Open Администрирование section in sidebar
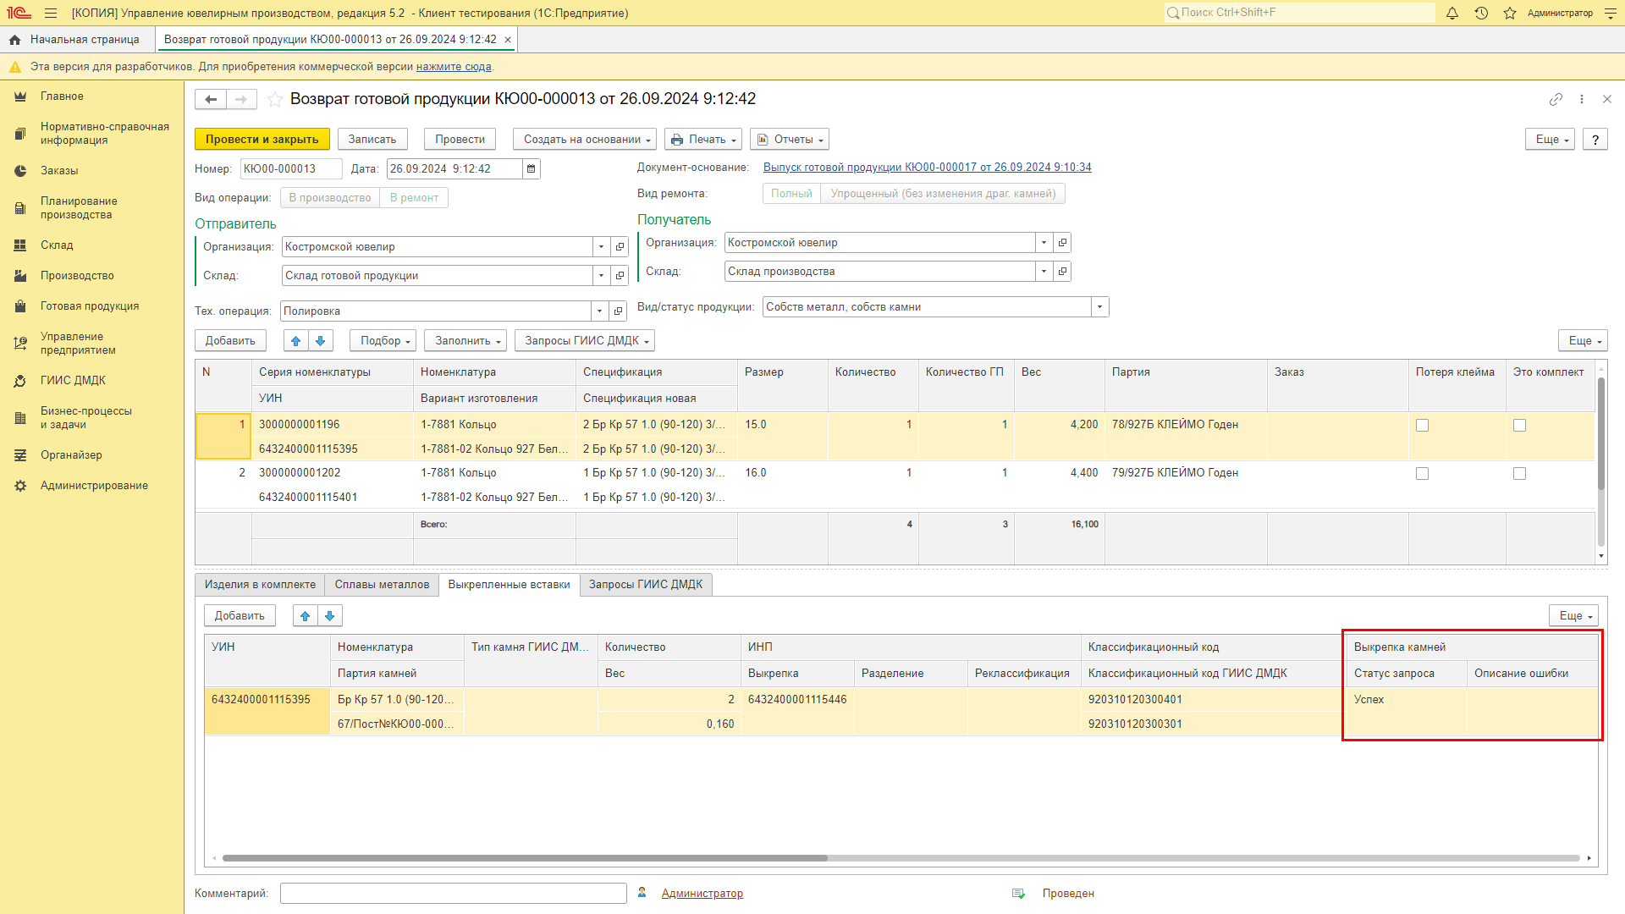The height and width of the screenshot is (914, 1625). (x=94, y=486)
